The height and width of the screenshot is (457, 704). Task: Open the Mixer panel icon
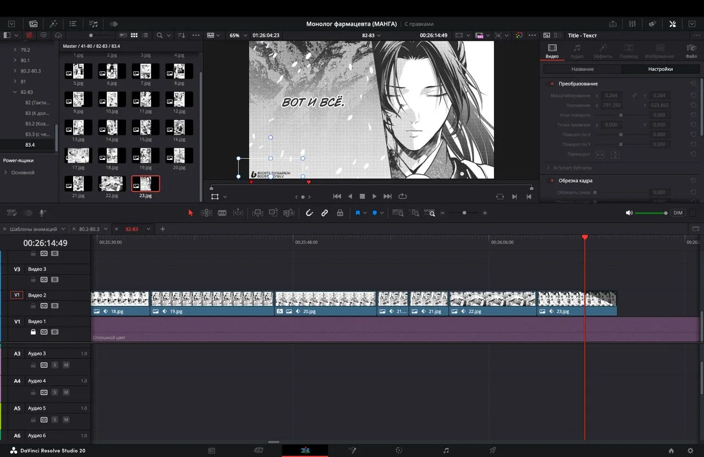[x=632, y=24]
